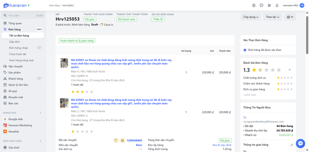309x152 pixels.
Task: Go to Vận chuyển menu
Action: pos(15,67)
